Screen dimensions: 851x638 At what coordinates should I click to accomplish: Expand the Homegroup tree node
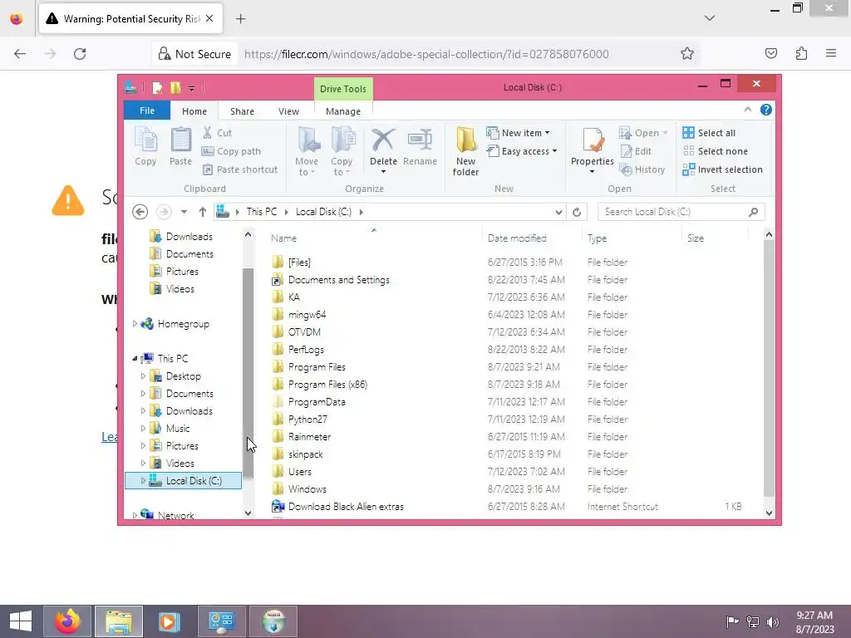pyautogui.click(x=135, y=324)
